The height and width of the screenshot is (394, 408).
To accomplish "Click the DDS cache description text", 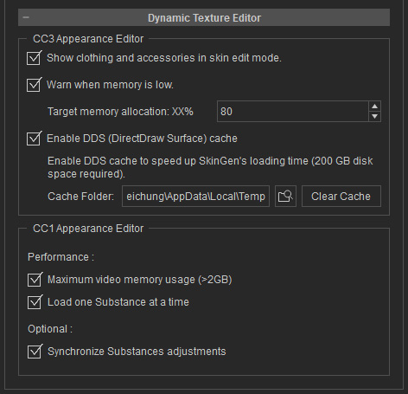I will coord(210,167).
